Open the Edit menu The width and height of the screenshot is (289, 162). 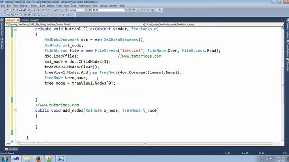(9, 6)
